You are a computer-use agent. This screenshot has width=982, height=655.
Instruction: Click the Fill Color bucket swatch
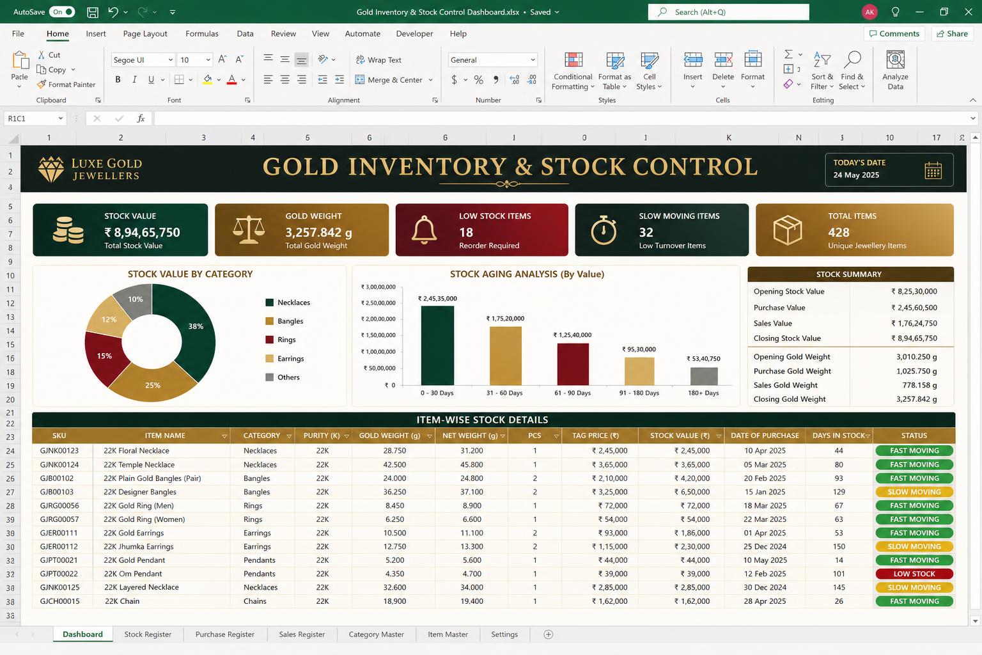tap(208, 80)
